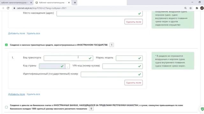Viewport: 204px width, 114px height.
Task: Enable the foreign bank accounts section checkbox
Action: tap(6, 107)
